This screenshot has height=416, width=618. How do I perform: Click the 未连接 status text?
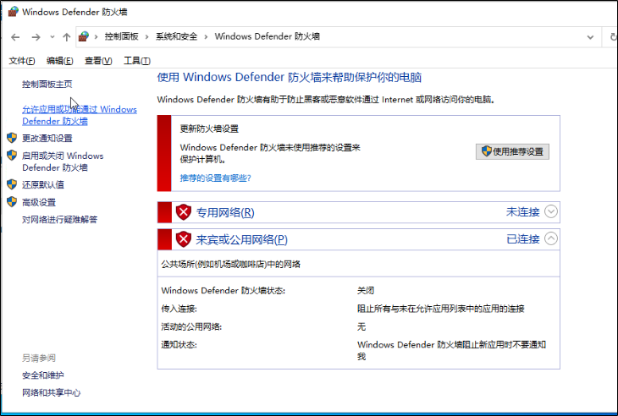click(522, 212)
